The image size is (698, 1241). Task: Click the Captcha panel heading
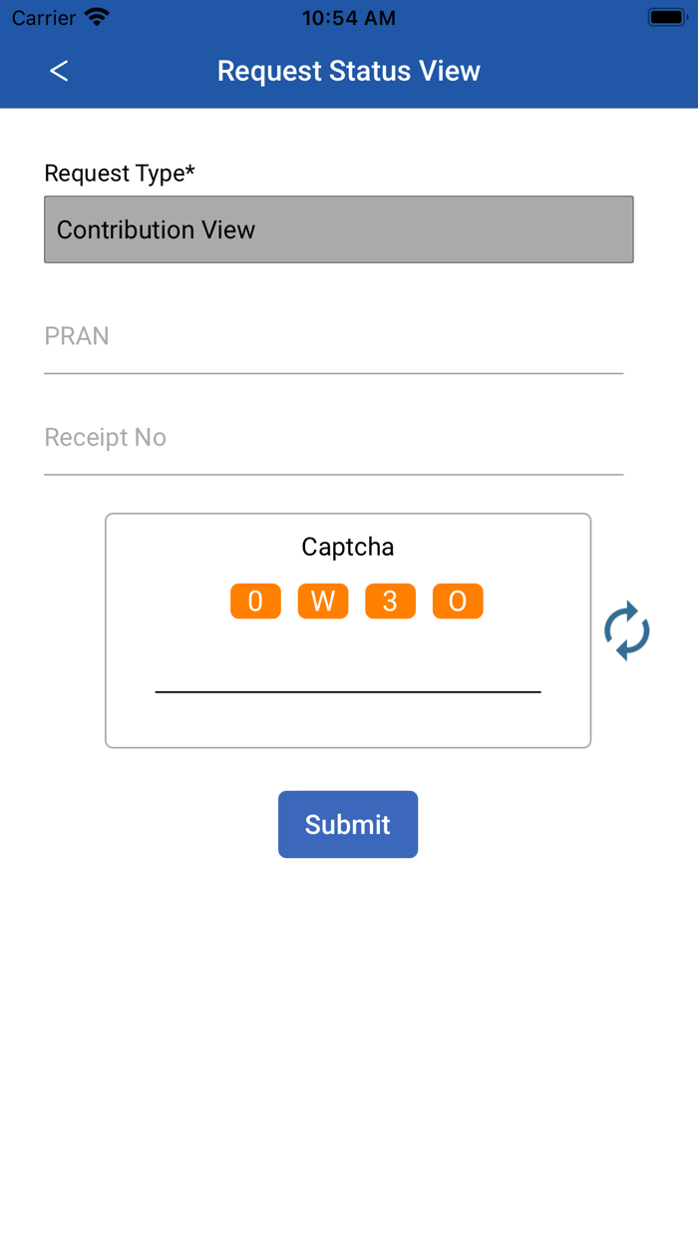[348, 547]
